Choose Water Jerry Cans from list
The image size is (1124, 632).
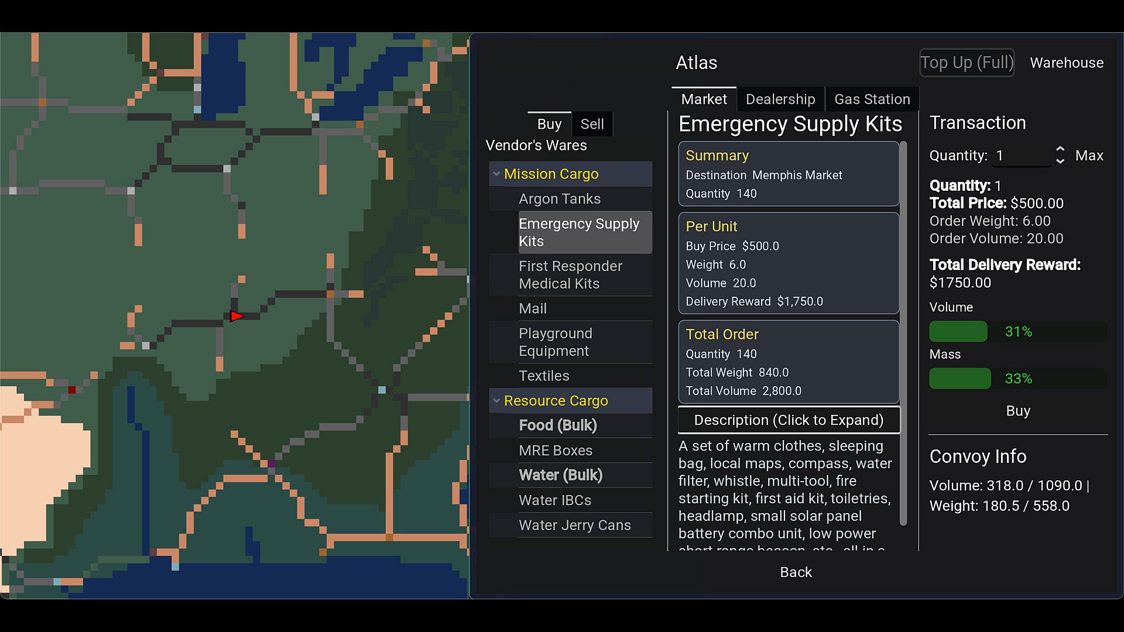(x=574, y=525)
